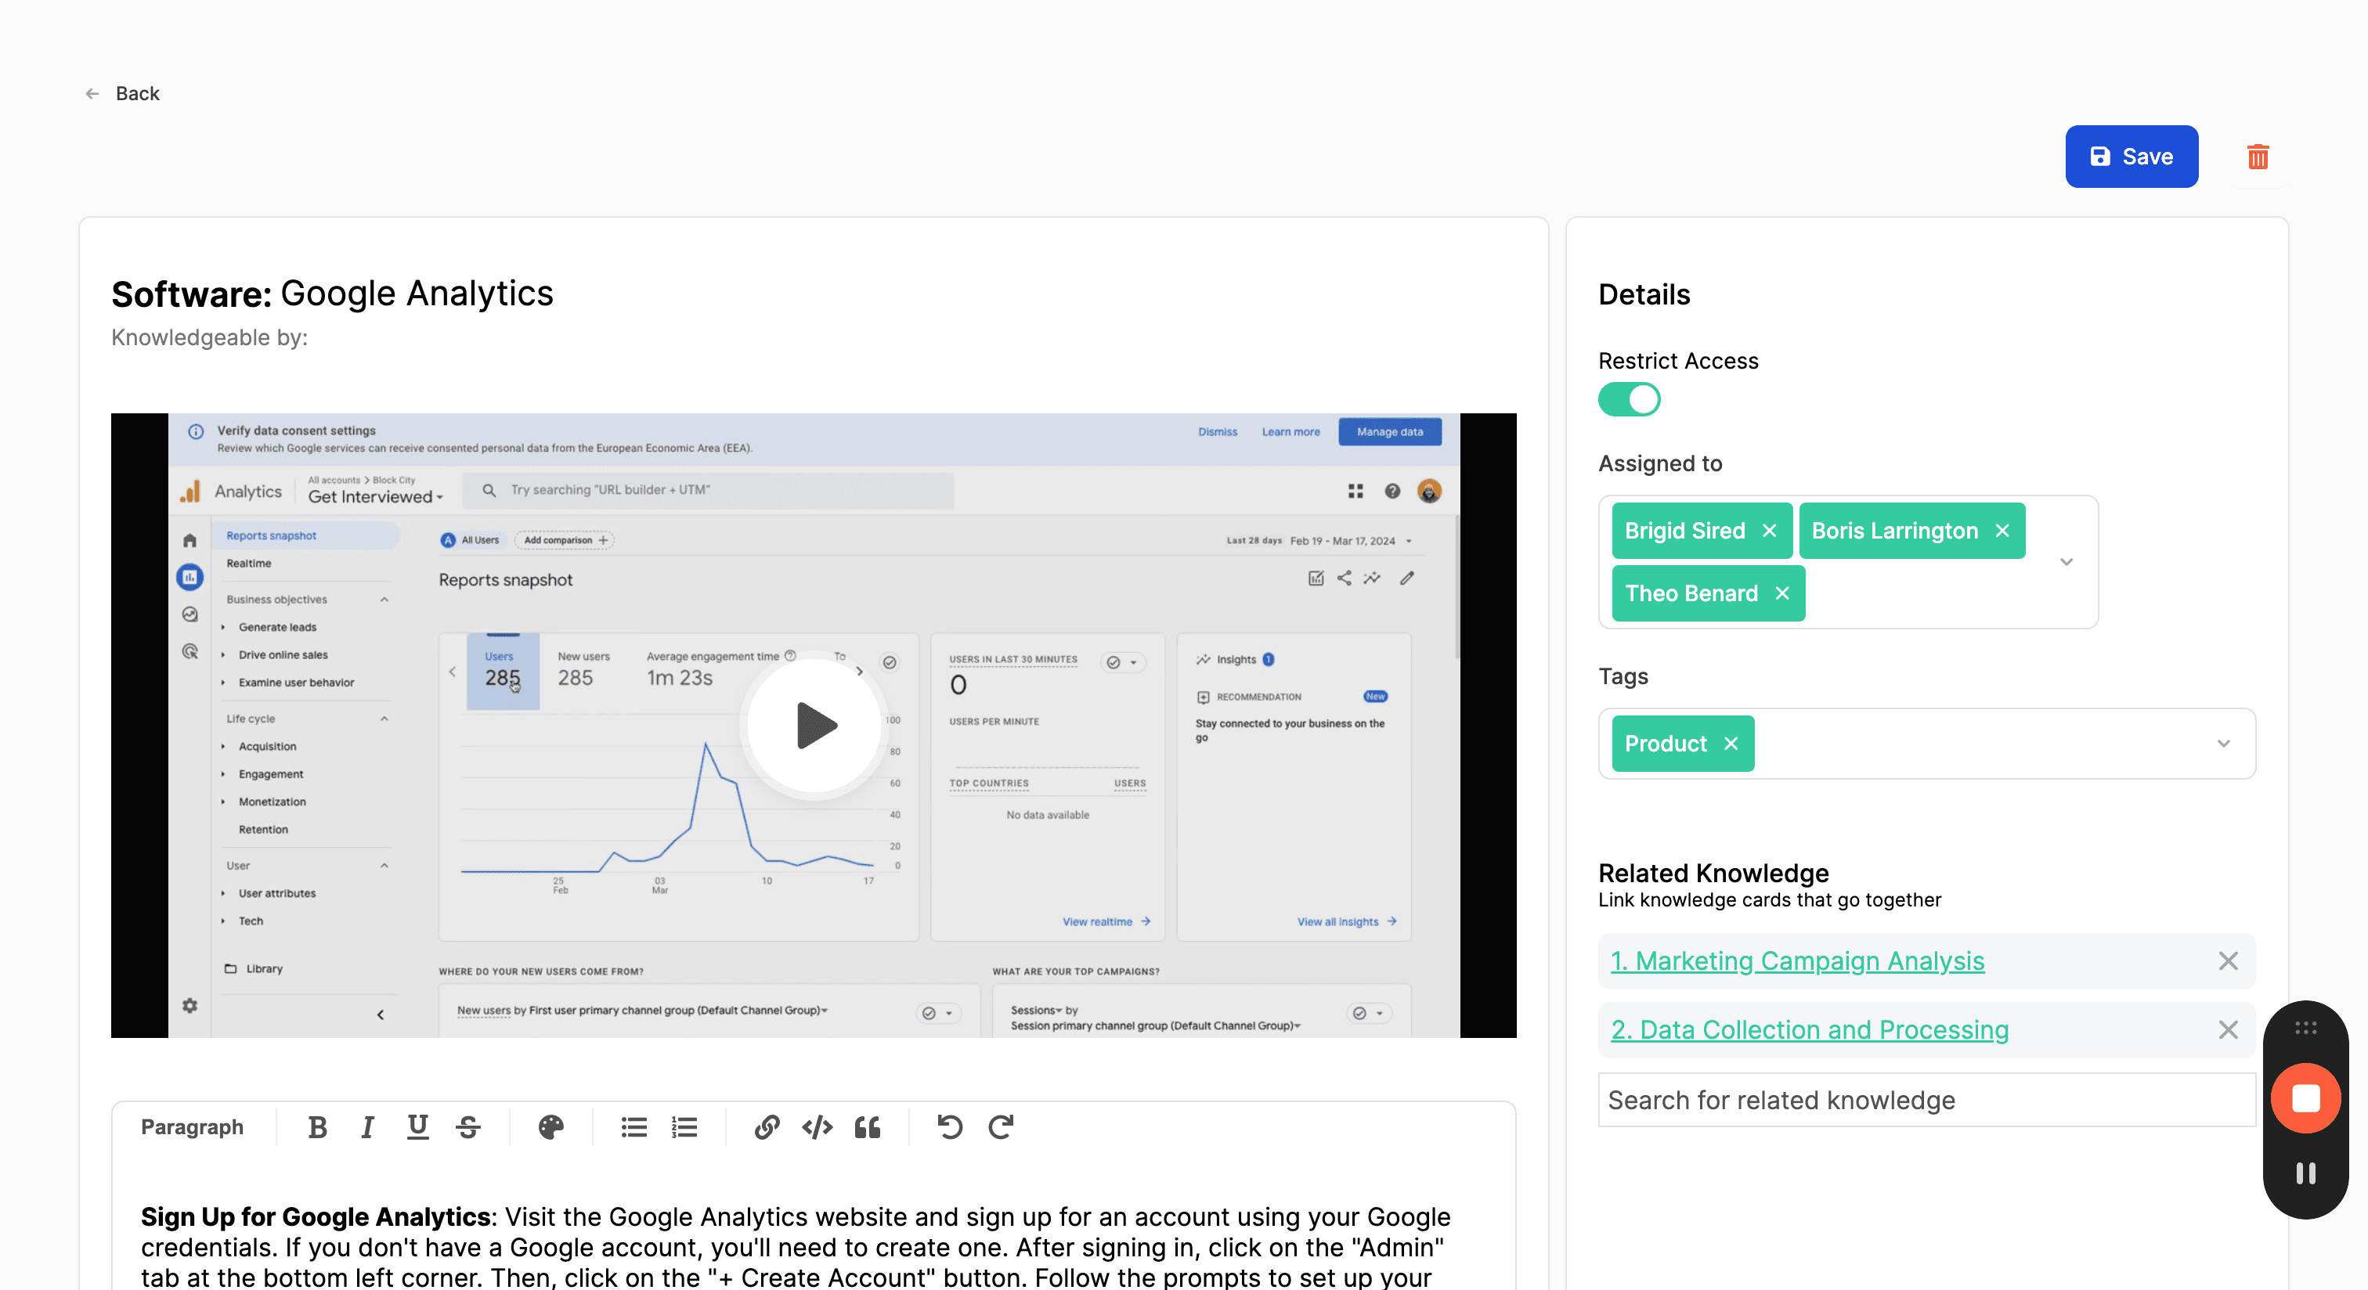The width and height of the screenshot is (2368, 1290).
Task: Toggle italic formatting
Action: (368, 1127)
